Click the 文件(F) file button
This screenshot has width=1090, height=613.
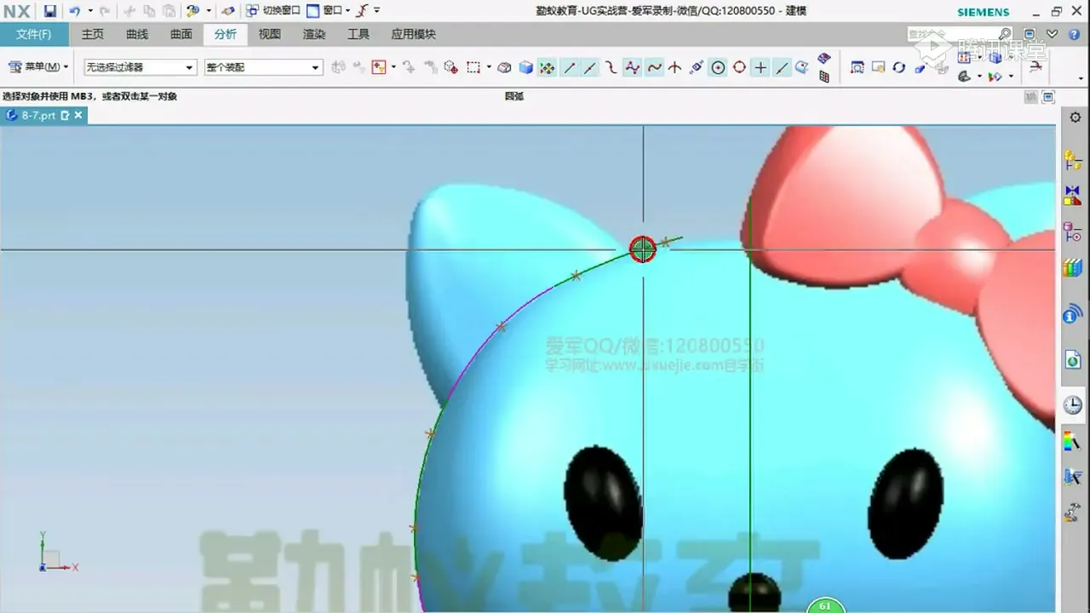click(33, 34)
